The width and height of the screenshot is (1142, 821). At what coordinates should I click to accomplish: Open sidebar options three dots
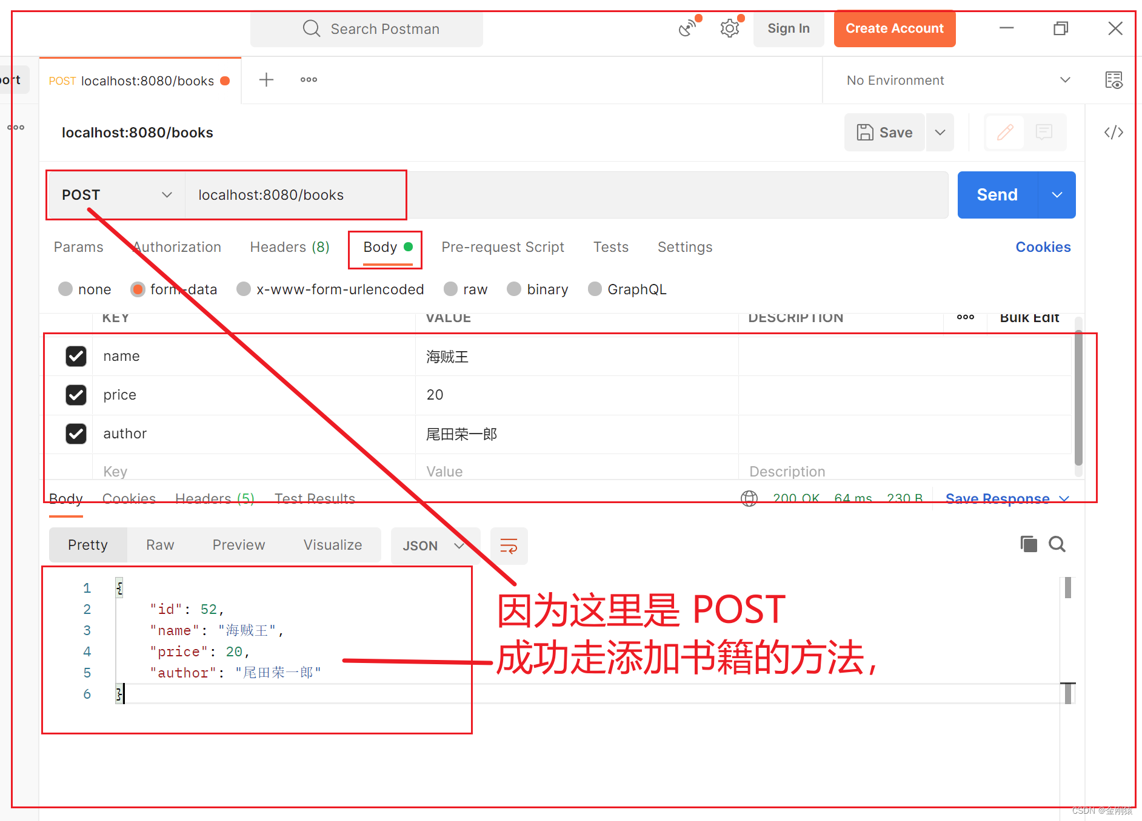point(16,128)
